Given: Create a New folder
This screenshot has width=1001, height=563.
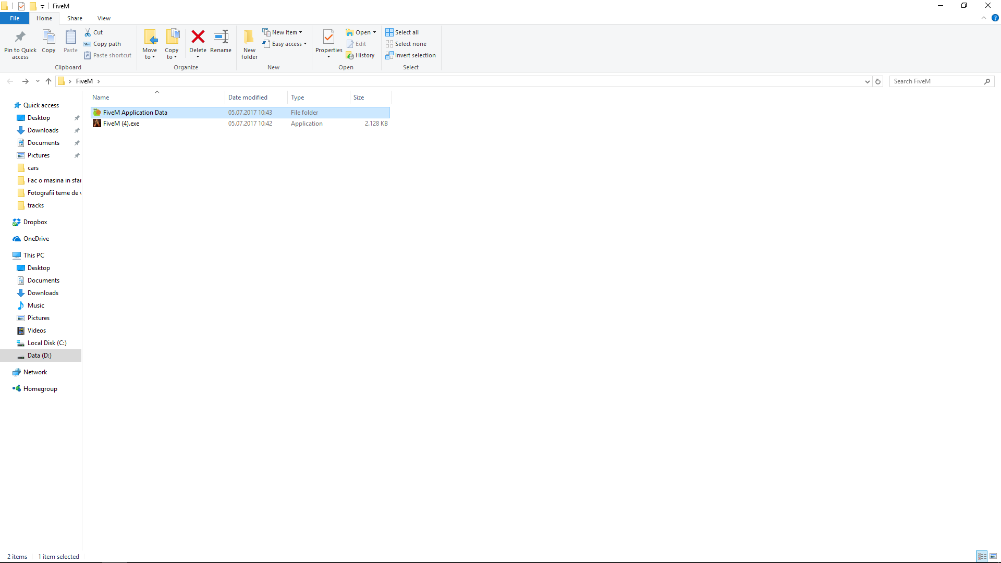Looking at the screenshot, I should (249, 44).
